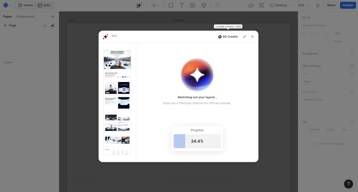Select the Components tab

tap(25, 16)
